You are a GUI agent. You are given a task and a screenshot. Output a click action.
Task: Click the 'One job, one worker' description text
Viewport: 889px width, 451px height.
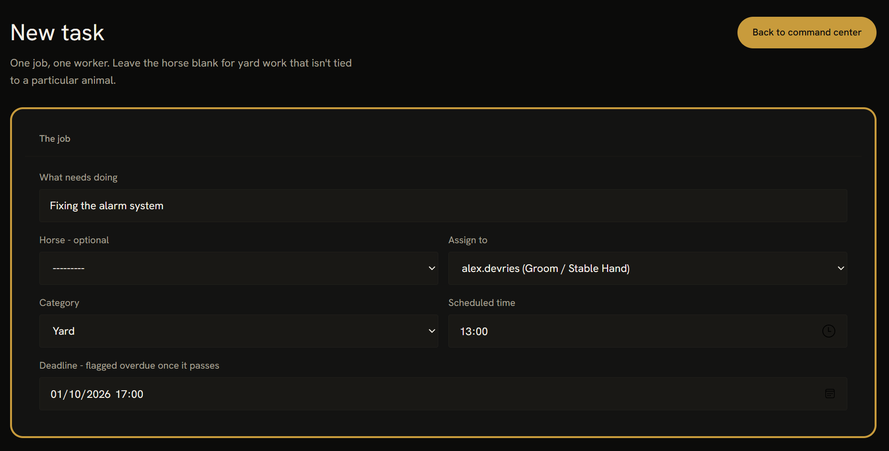pyautogui.click(x=181, y=71)
